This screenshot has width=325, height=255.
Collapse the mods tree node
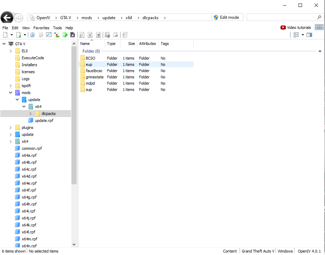(11, 93)
